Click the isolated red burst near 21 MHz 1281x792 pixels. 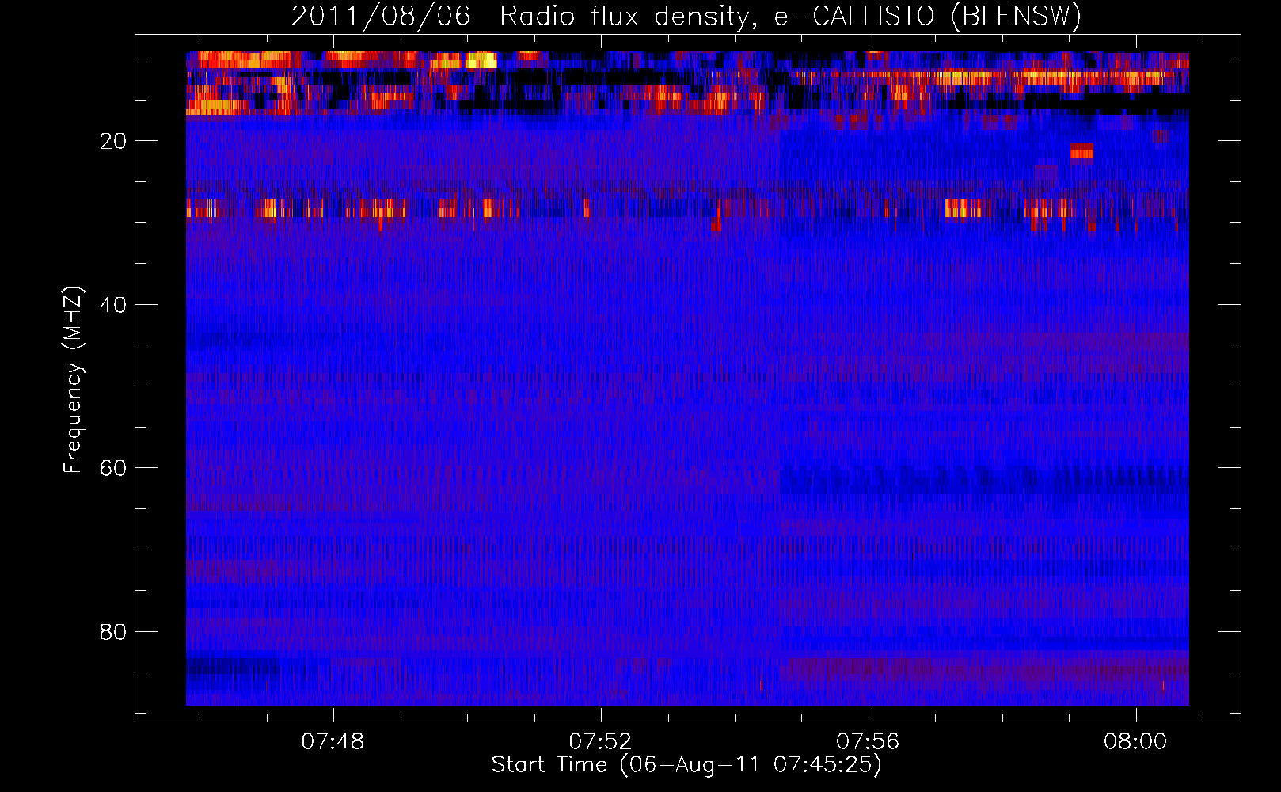point(1081,151)
